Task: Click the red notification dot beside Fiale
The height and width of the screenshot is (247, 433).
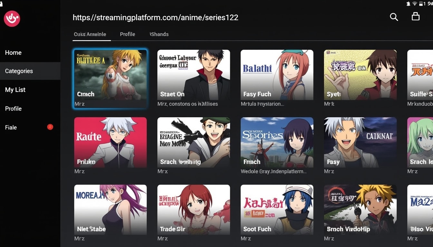Action: tap(50, 127)
